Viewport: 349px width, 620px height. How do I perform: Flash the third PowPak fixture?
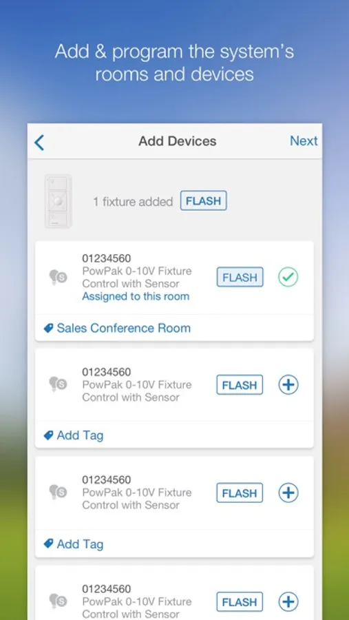240,493
